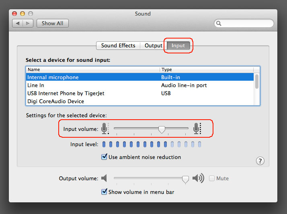The width and height of the screenshot is (287, 214).
Task: Select the Line In device row
Action: coord(140,85)
